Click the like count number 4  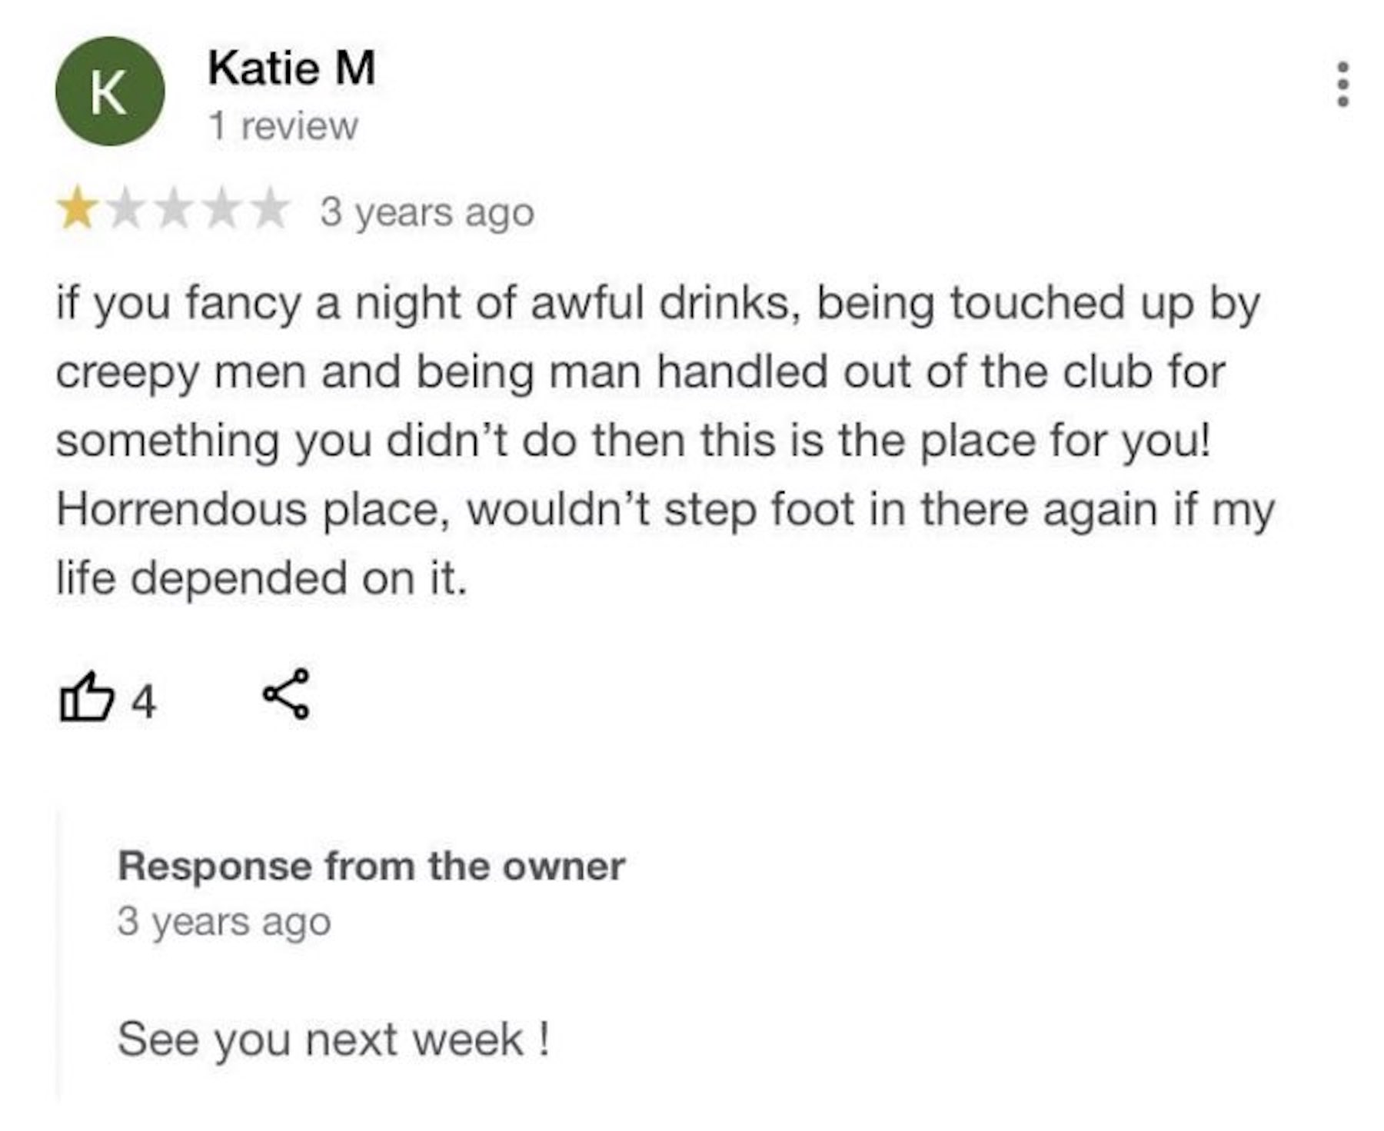tap(144, 702)
